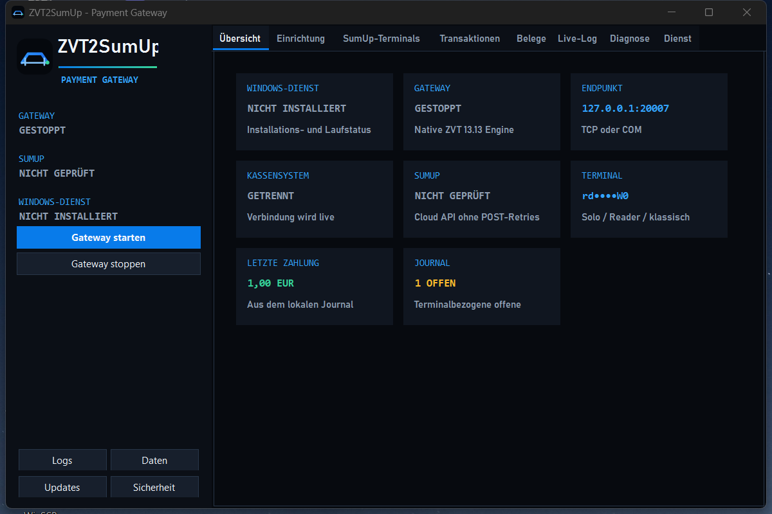Close the ZVT2SumUp window

pyautogui.click(x=747, y=12)
